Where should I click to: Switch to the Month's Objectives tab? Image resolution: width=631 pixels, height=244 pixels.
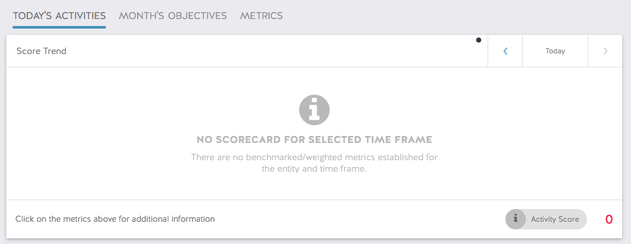click(x=173, y=16)
